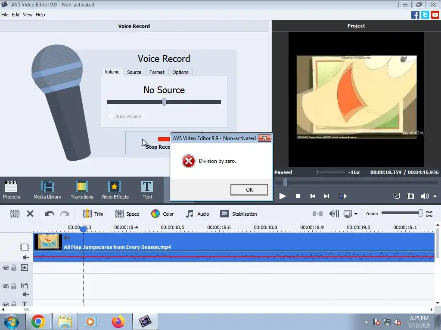Image resolution: width=441 pixels, height=330 pixels.
Task: Open the Facebook link icon
Action: (415, 15)
